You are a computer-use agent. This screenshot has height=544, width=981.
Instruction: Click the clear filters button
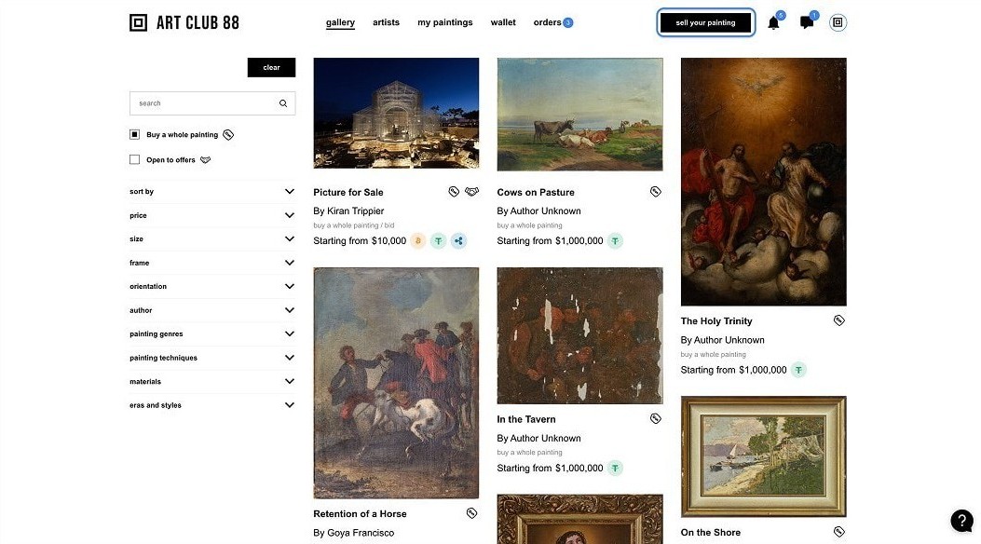(271, 67)
